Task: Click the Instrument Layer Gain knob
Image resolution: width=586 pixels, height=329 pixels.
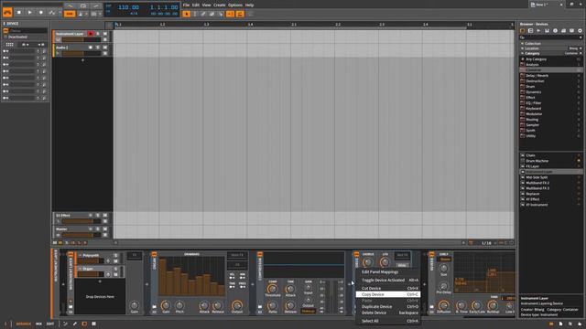Action: click(x=135, y=305)
